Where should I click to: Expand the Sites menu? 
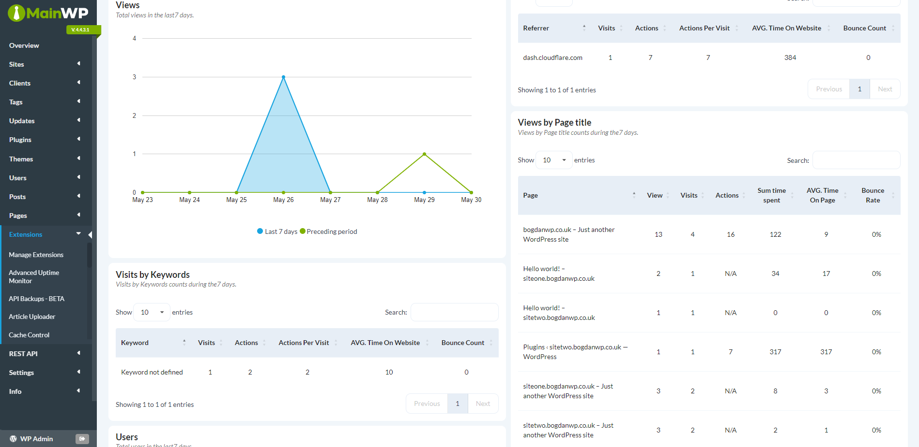tap(46, 64)
